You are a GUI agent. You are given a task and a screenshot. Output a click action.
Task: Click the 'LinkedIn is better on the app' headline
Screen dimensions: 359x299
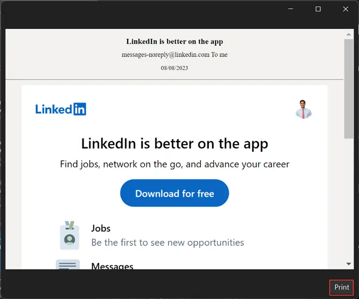[175, 144]
